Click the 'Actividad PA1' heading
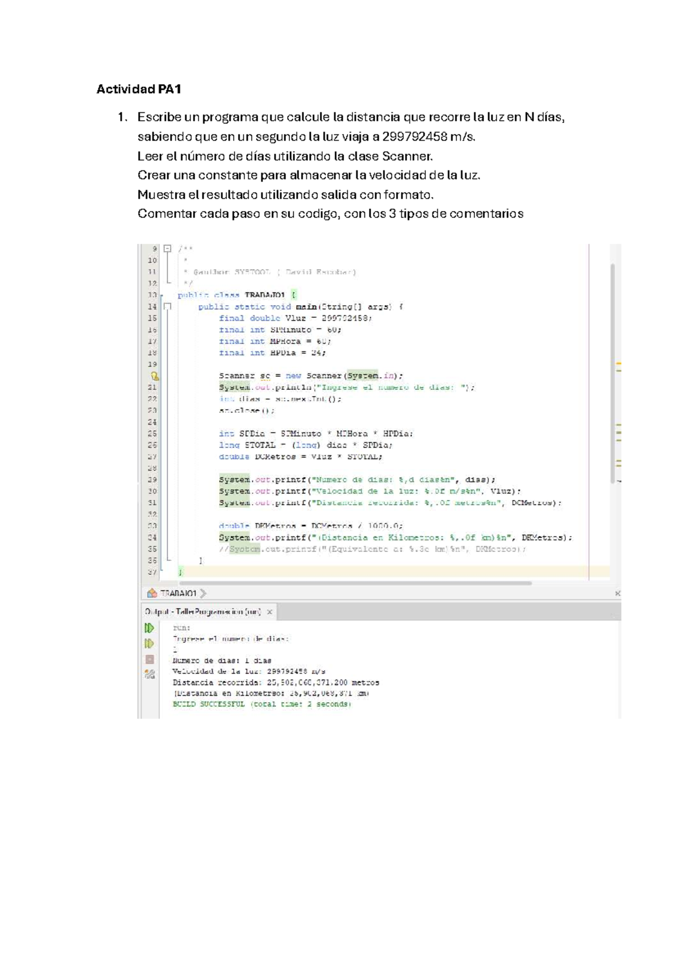The image size is (677, 957). pos(139,89)
